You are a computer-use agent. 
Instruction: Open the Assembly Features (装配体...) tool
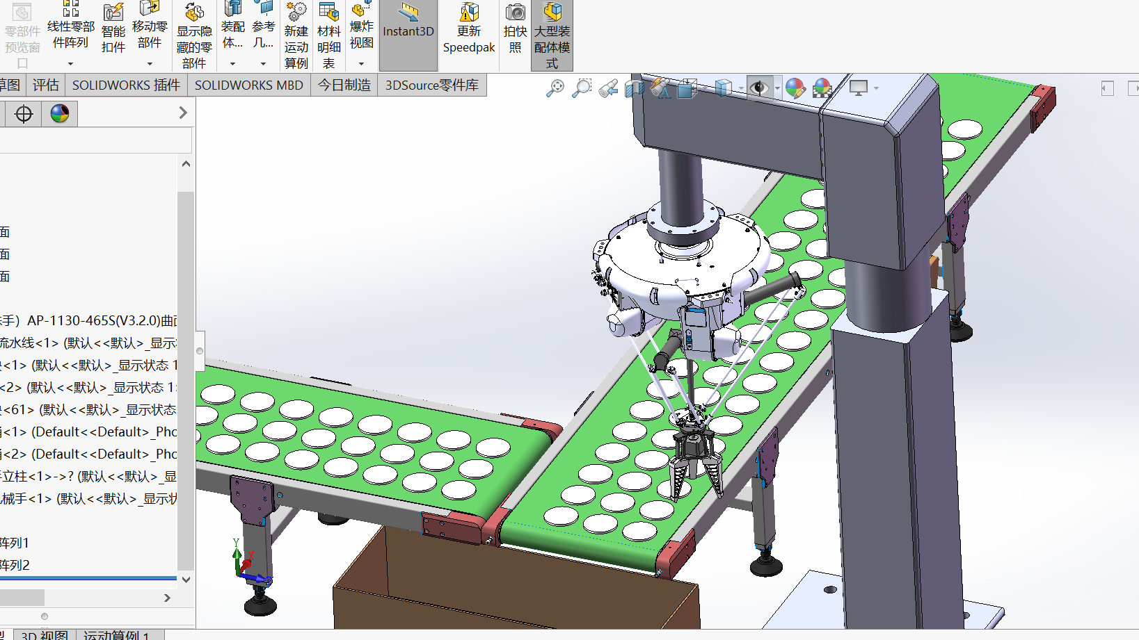coord(232,26)
